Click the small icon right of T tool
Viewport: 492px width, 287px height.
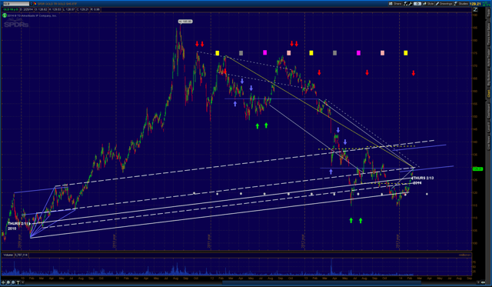point(23,282)
